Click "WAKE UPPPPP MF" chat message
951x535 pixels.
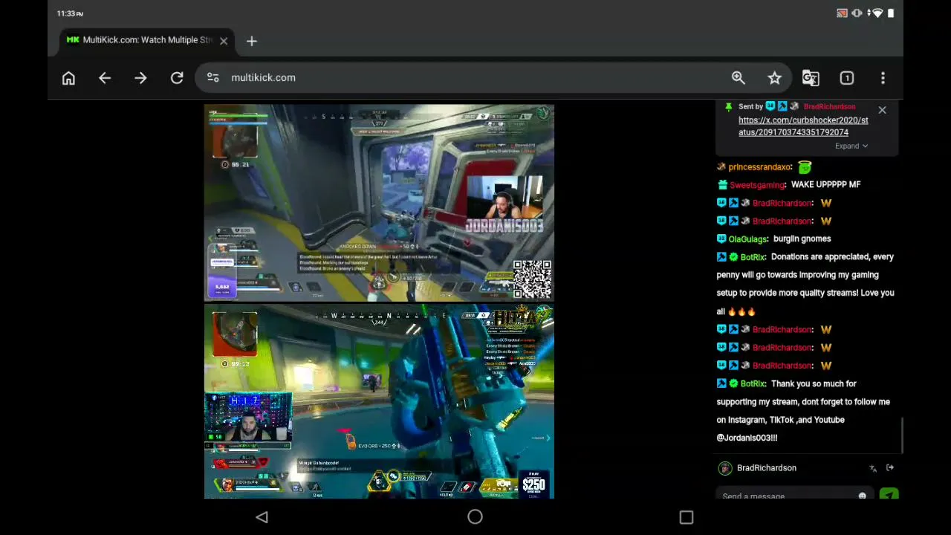[x=825, y=185]
